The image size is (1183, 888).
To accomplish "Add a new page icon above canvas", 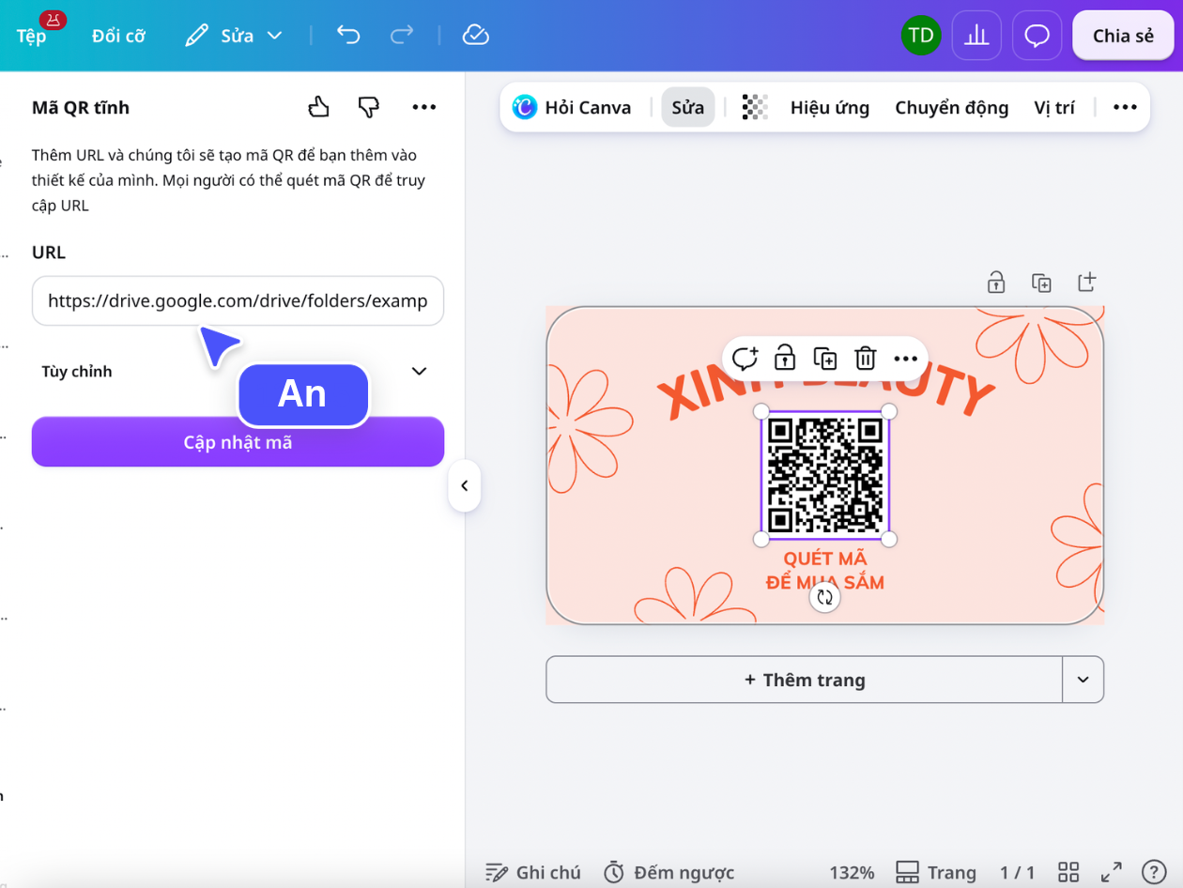I will [1086, 282].
